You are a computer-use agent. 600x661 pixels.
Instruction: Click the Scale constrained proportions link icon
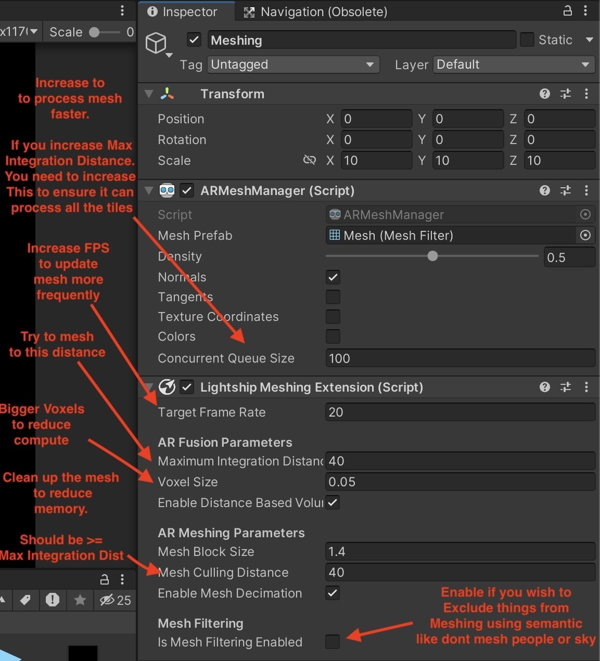click(x=309, y=160)
